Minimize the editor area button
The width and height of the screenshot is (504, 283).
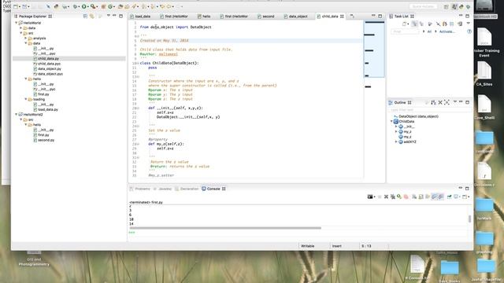[x=373, y=16]
